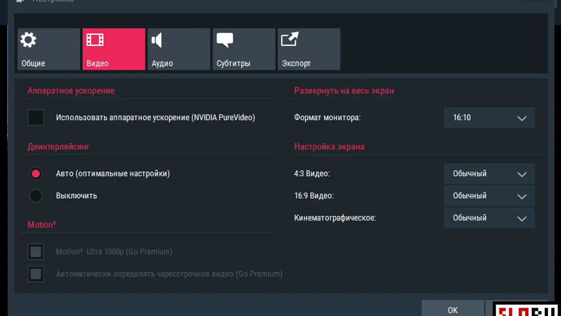Toggle the Автоматически определять чересстрочное видео checkbox

36,274
